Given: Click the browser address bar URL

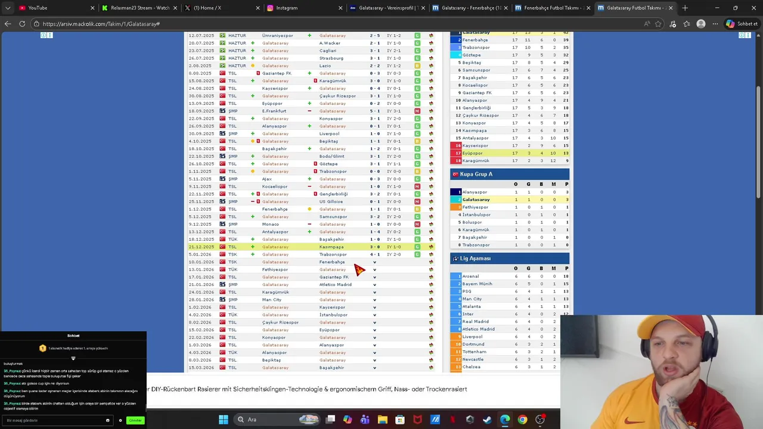Looking at the screenshot, I should (x=101, y=24).
